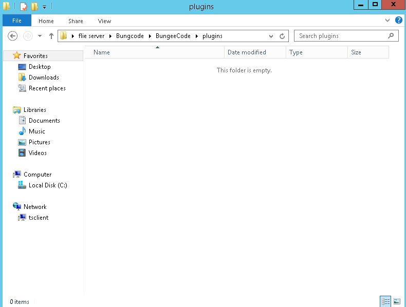Image resolution: width=406 pixels, height=307 pixels.
Task: Switch to the View ribbon tab
Action: click(104, 21)
